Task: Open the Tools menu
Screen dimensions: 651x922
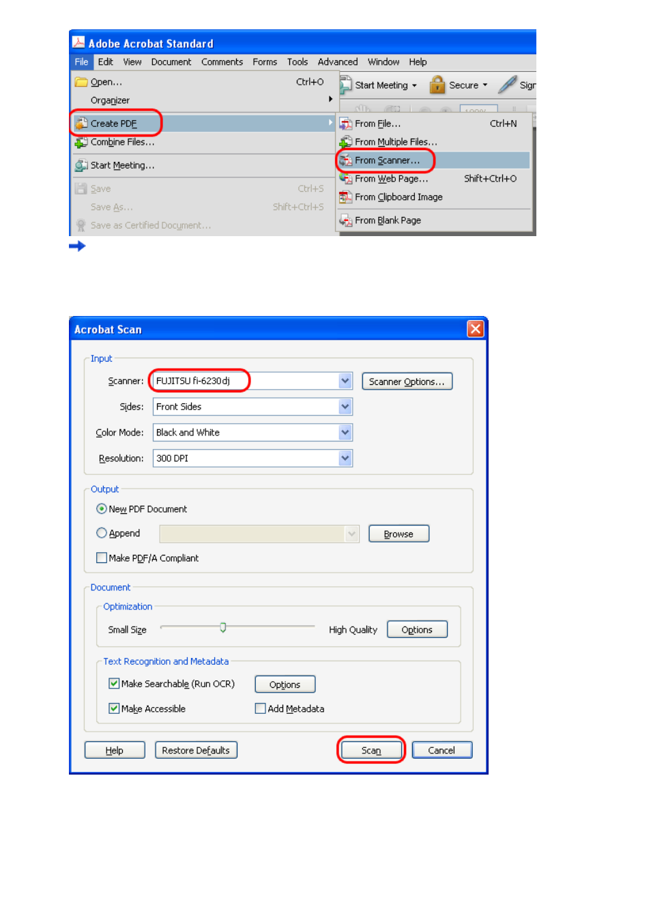Action: tap(298, 62)
